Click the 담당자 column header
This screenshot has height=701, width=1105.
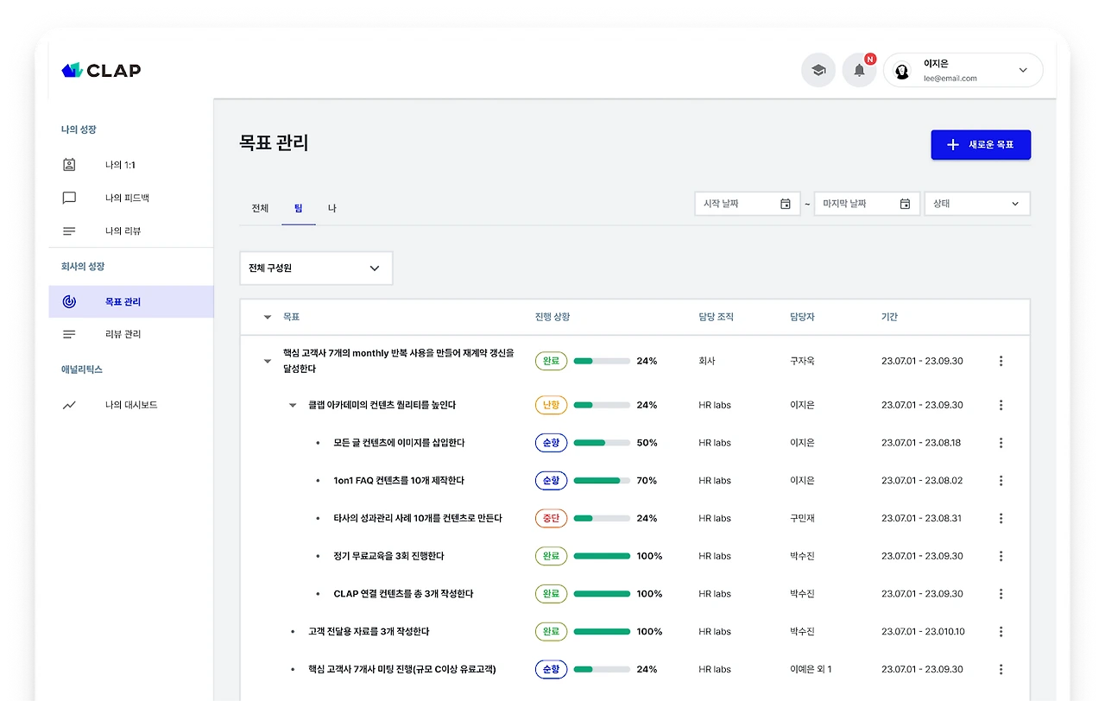tap(802, 317)
